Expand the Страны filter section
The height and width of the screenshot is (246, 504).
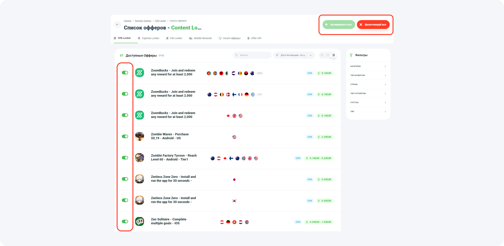[x=368, y=84]
